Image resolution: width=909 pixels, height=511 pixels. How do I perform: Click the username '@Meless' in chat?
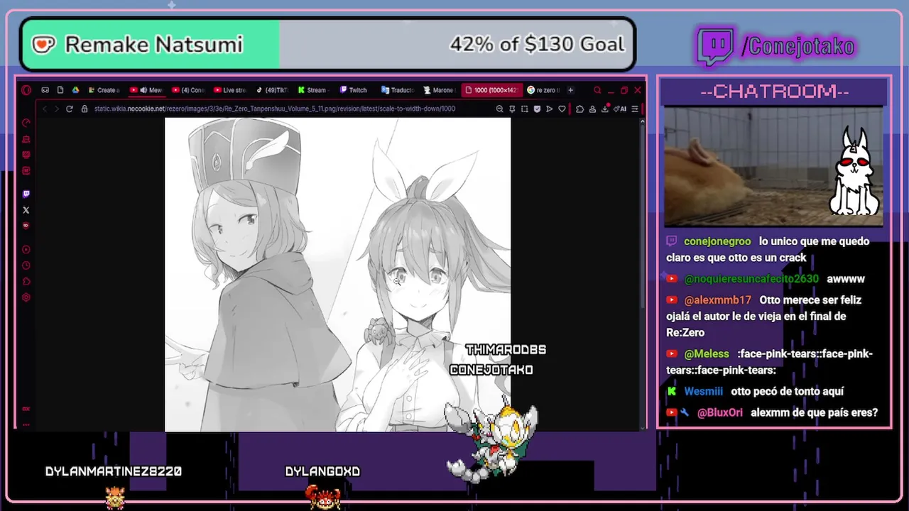tap(707, 353)
